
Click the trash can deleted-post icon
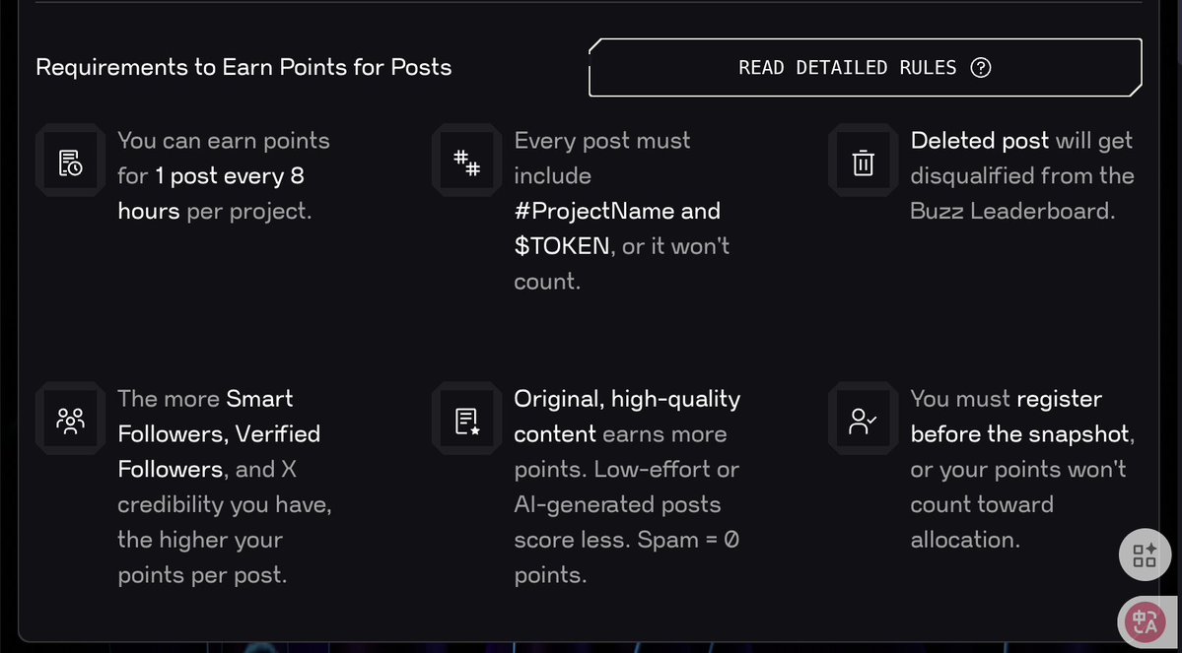[864, 162]
